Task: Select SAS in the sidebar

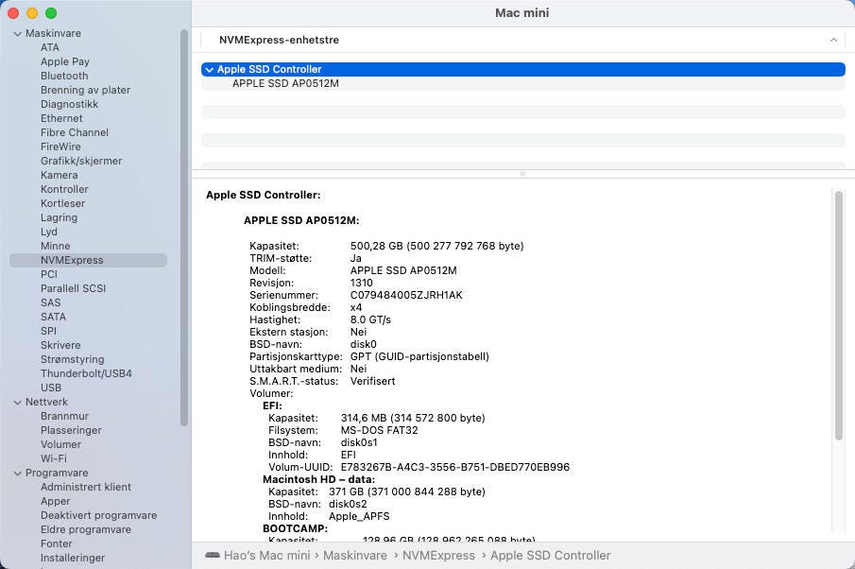Action: 50,302
